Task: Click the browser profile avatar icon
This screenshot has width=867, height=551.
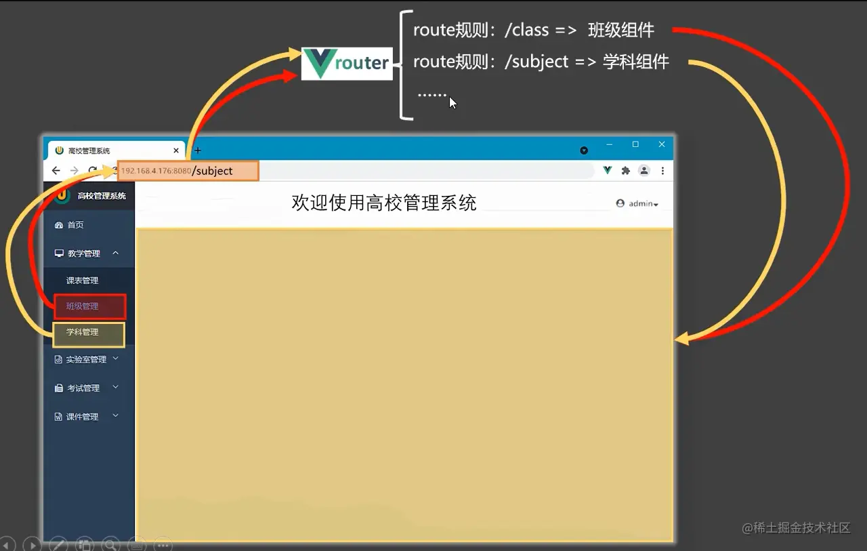Action: 643,170
